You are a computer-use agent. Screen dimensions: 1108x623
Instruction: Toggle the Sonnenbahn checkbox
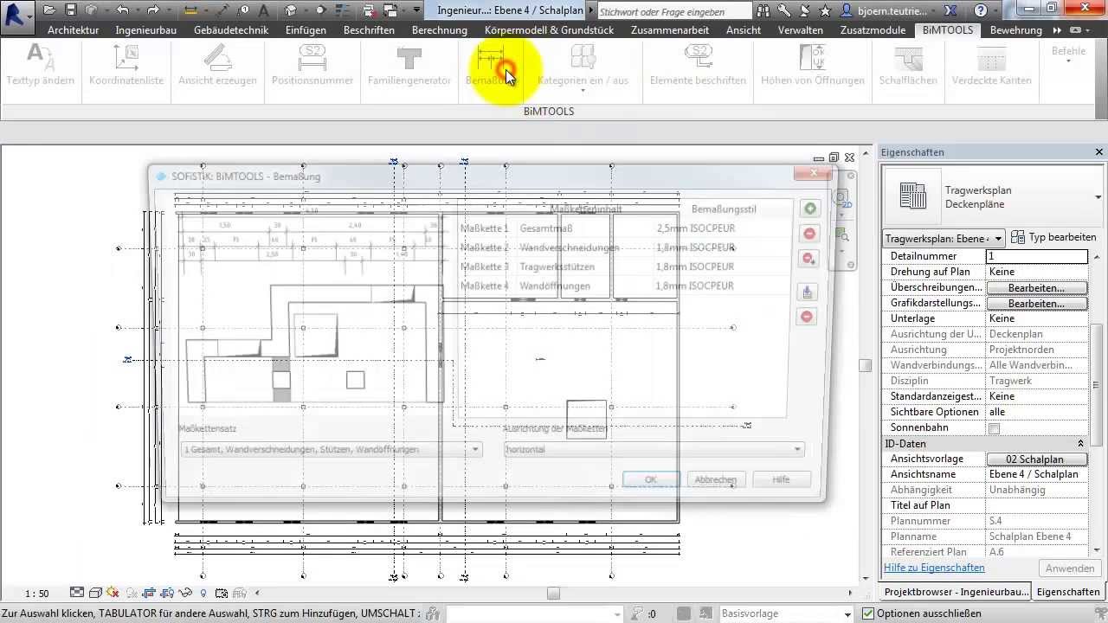995,428
